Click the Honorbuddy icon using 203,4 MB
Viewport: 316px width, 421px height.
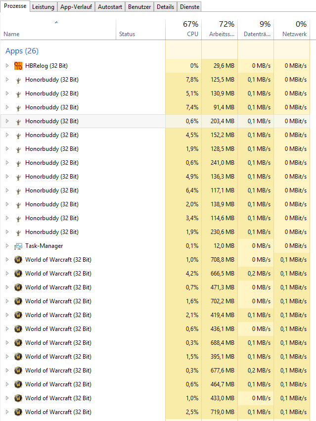(x=18, y=121)
